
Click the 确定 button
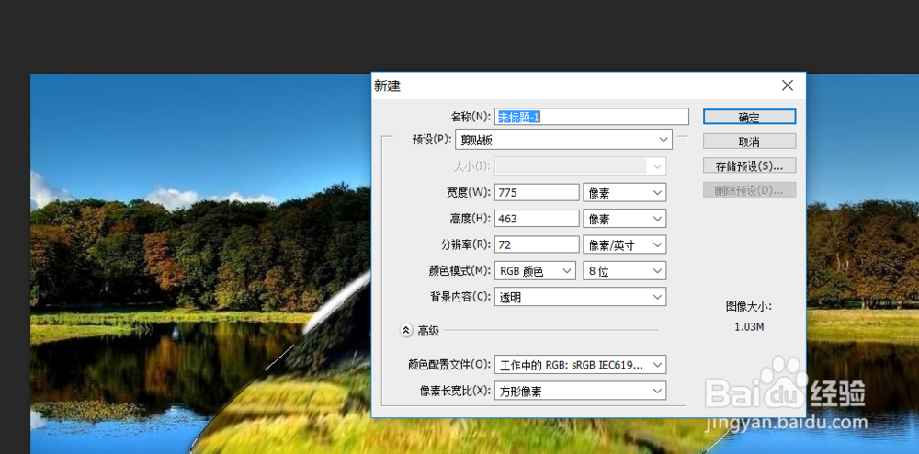749,117
